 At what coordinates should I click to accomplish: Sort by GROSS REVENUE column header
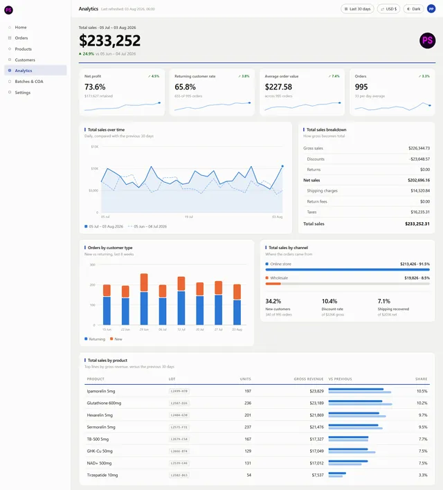pos(309,379)
